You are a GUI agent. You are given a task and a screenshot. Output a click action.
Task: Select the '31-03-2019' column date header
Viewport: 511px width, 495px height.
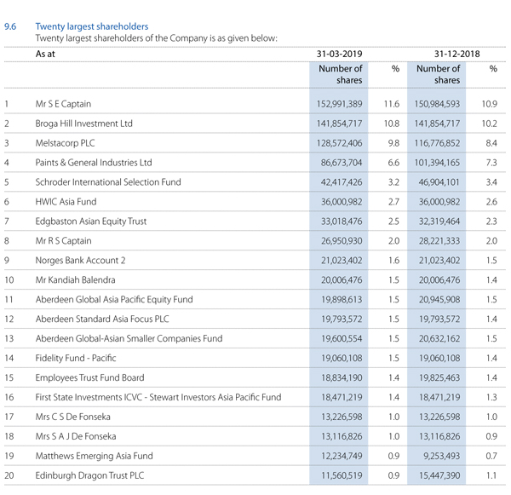339,54
